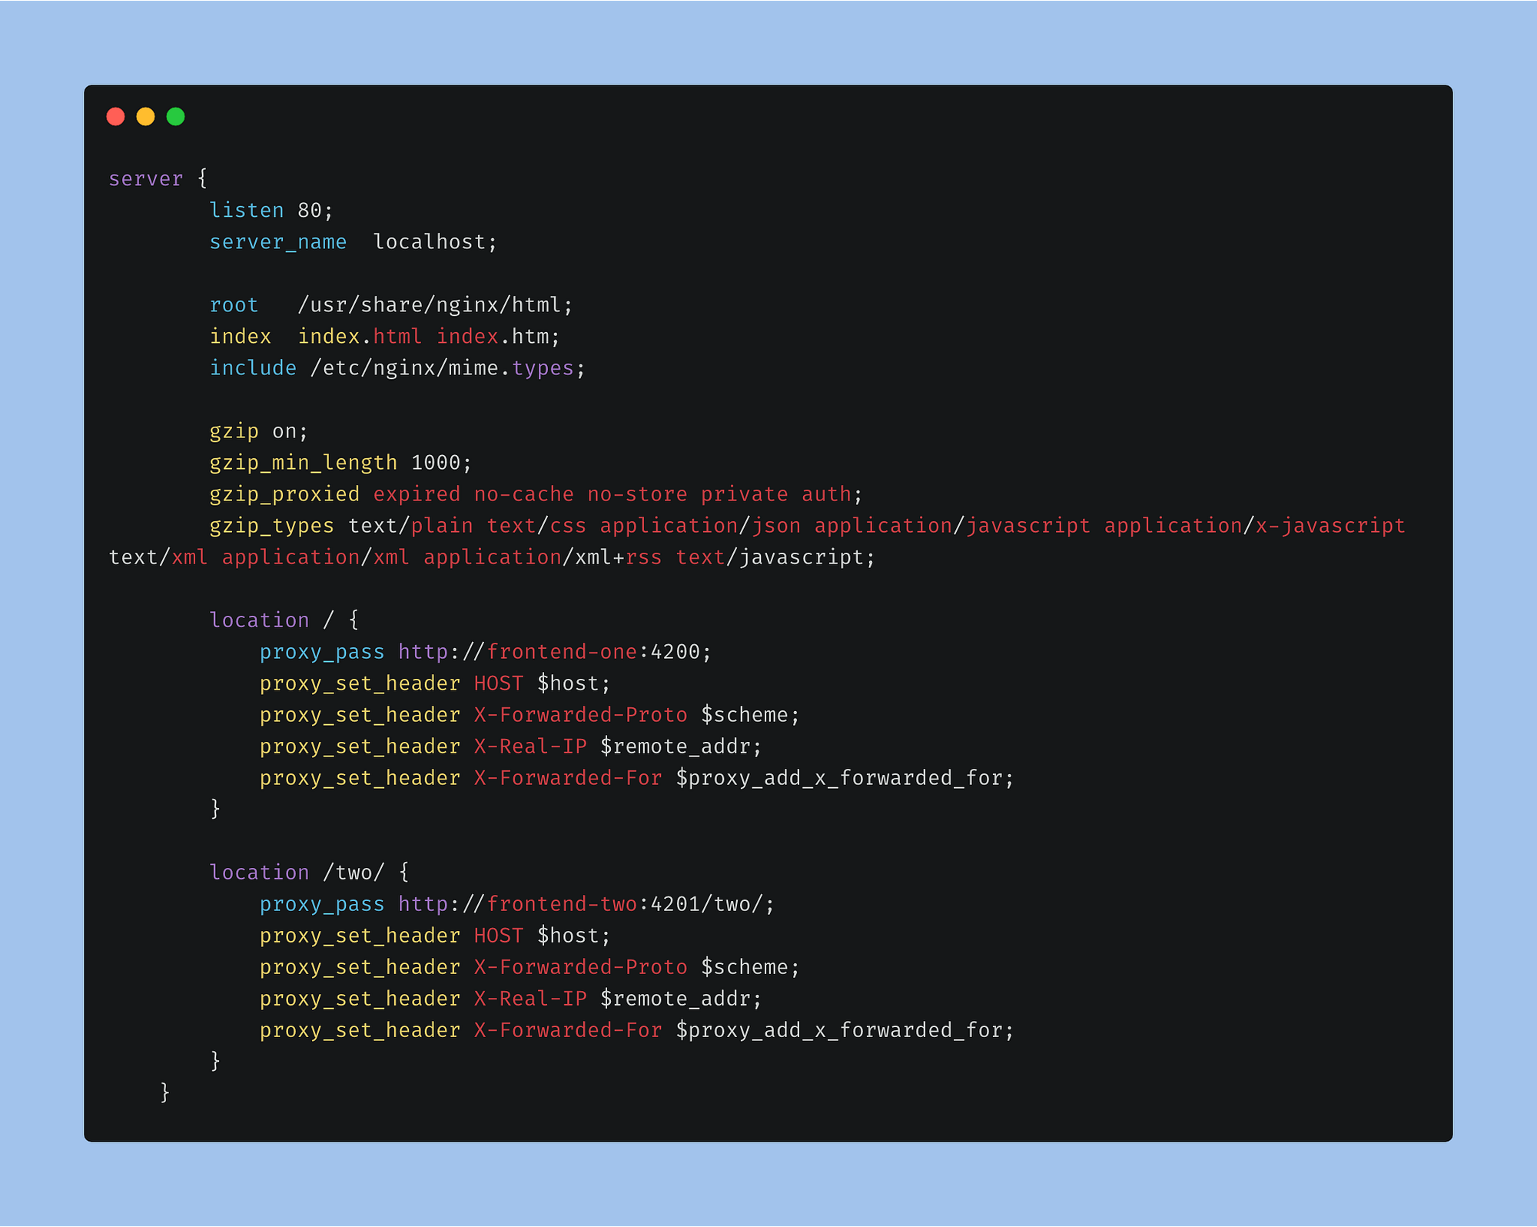Viewport: 1537px width, 1227px height.
Task: Click the yellow minimize window dot
Action: coord(145,117)
